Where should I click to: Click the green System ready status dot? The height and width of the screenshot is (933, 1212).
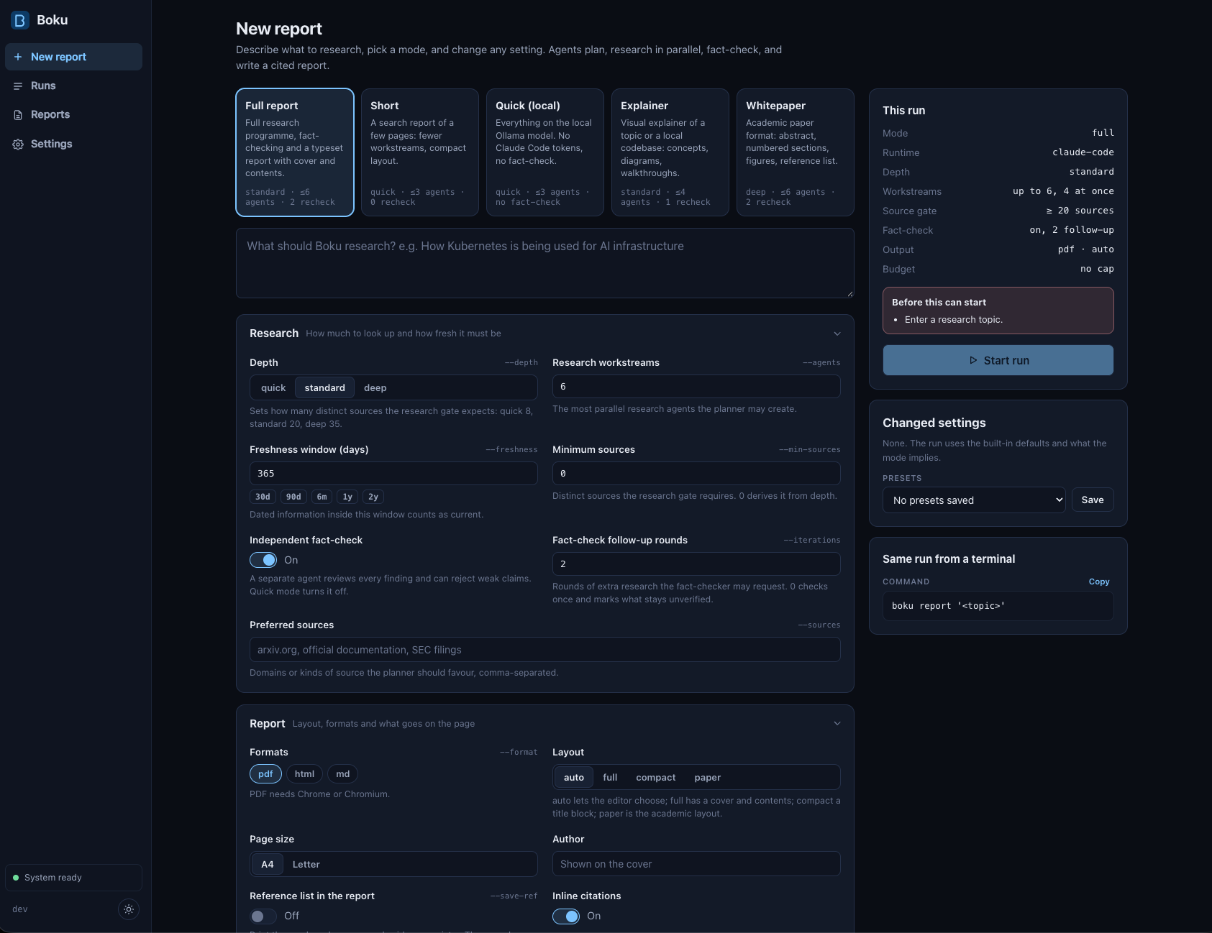tap(16, 878)
